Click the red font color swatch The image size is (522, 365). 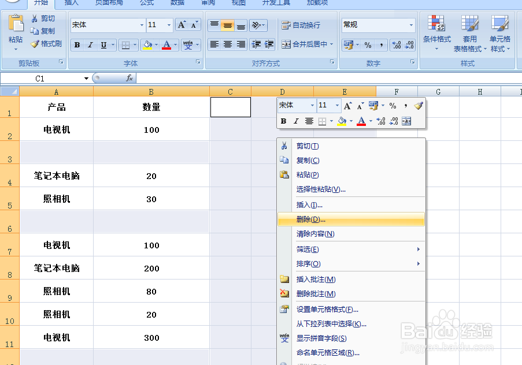click(x=166, y=47)
